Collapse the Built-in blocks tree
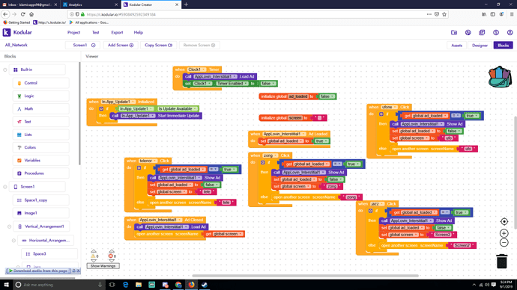 point(5,70)
